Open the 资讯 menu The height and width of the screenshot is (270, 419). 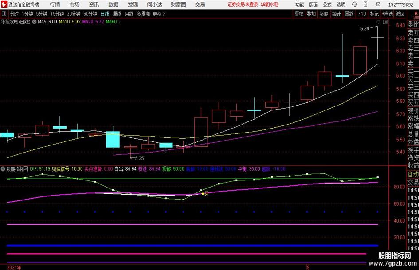coord(94,4)
